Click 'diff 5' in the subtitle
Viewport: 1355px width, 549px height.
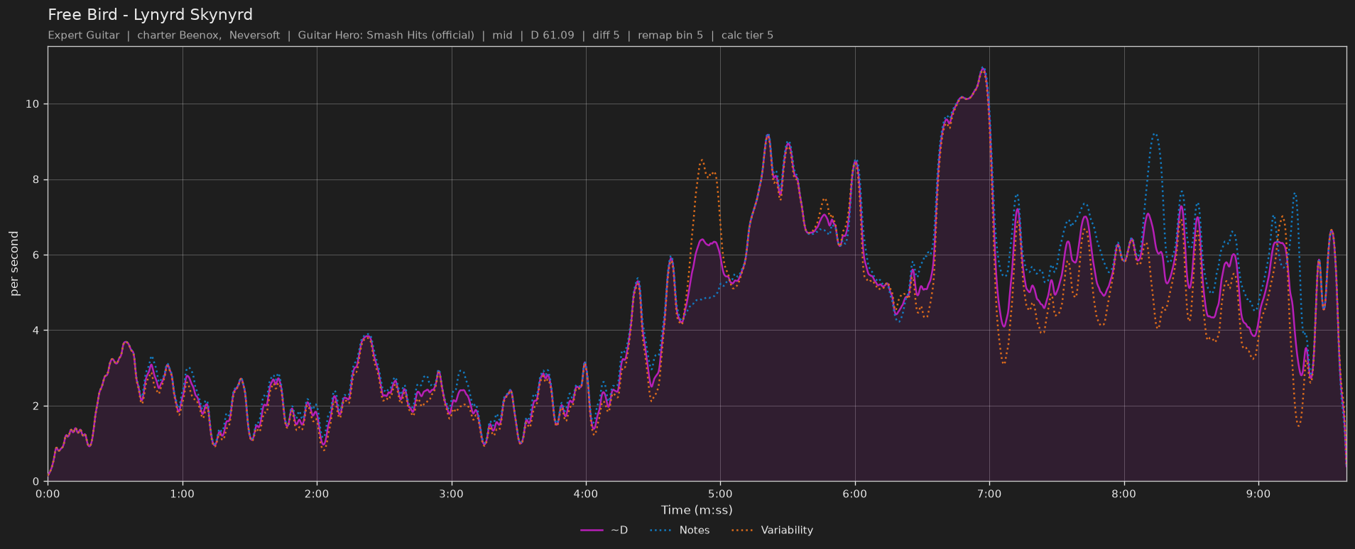coord(606,35)
